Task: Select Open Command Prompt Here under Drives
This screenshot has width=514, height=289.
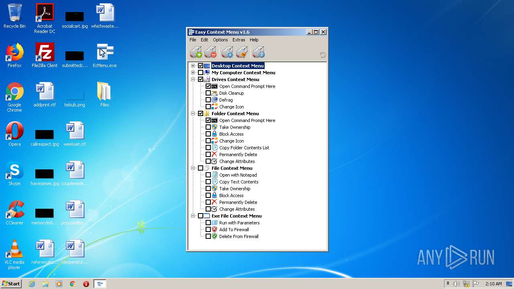Action: click(x=247, y=86)
